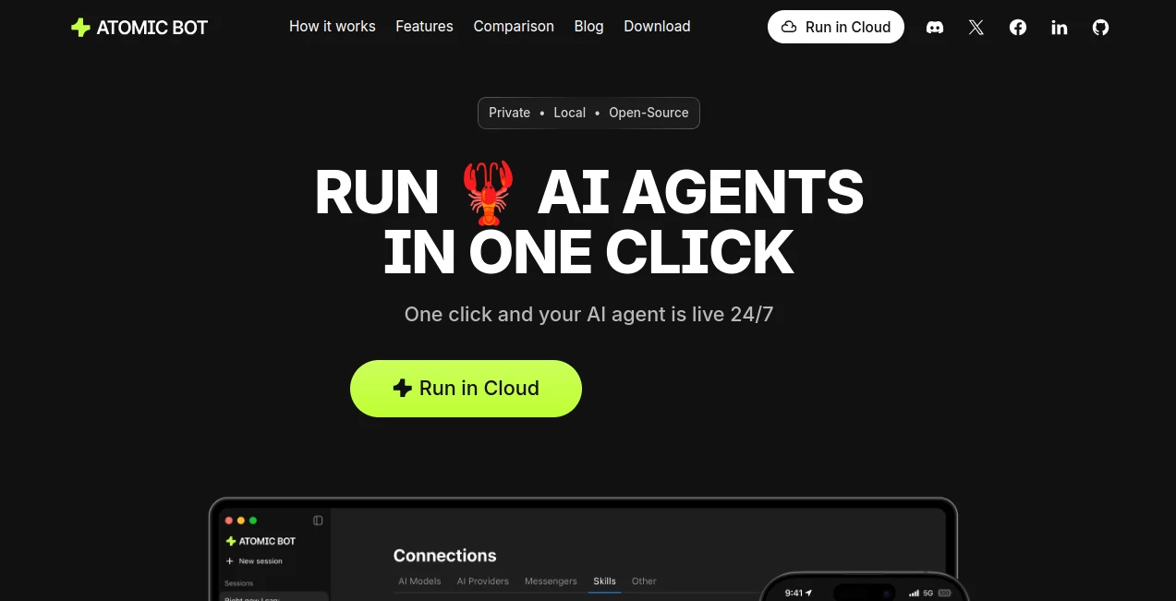1176x601 pixels.
Task: Click New session in the app preview
Action: [x=254, y=561]
